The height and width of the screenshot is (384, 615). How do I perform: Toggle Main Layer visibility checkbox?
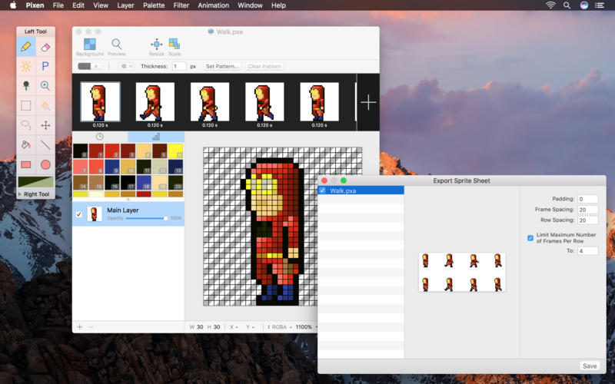click(80, 214)
